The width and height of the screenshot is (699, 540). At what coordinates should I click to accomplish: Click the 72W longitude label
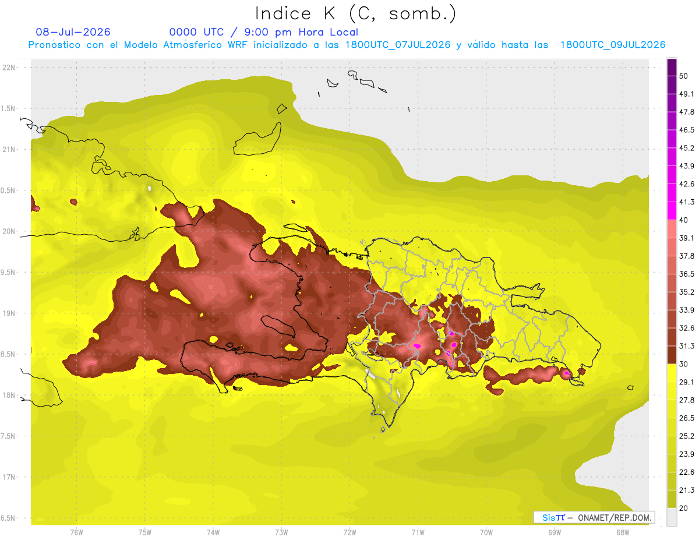coord(349,532)
